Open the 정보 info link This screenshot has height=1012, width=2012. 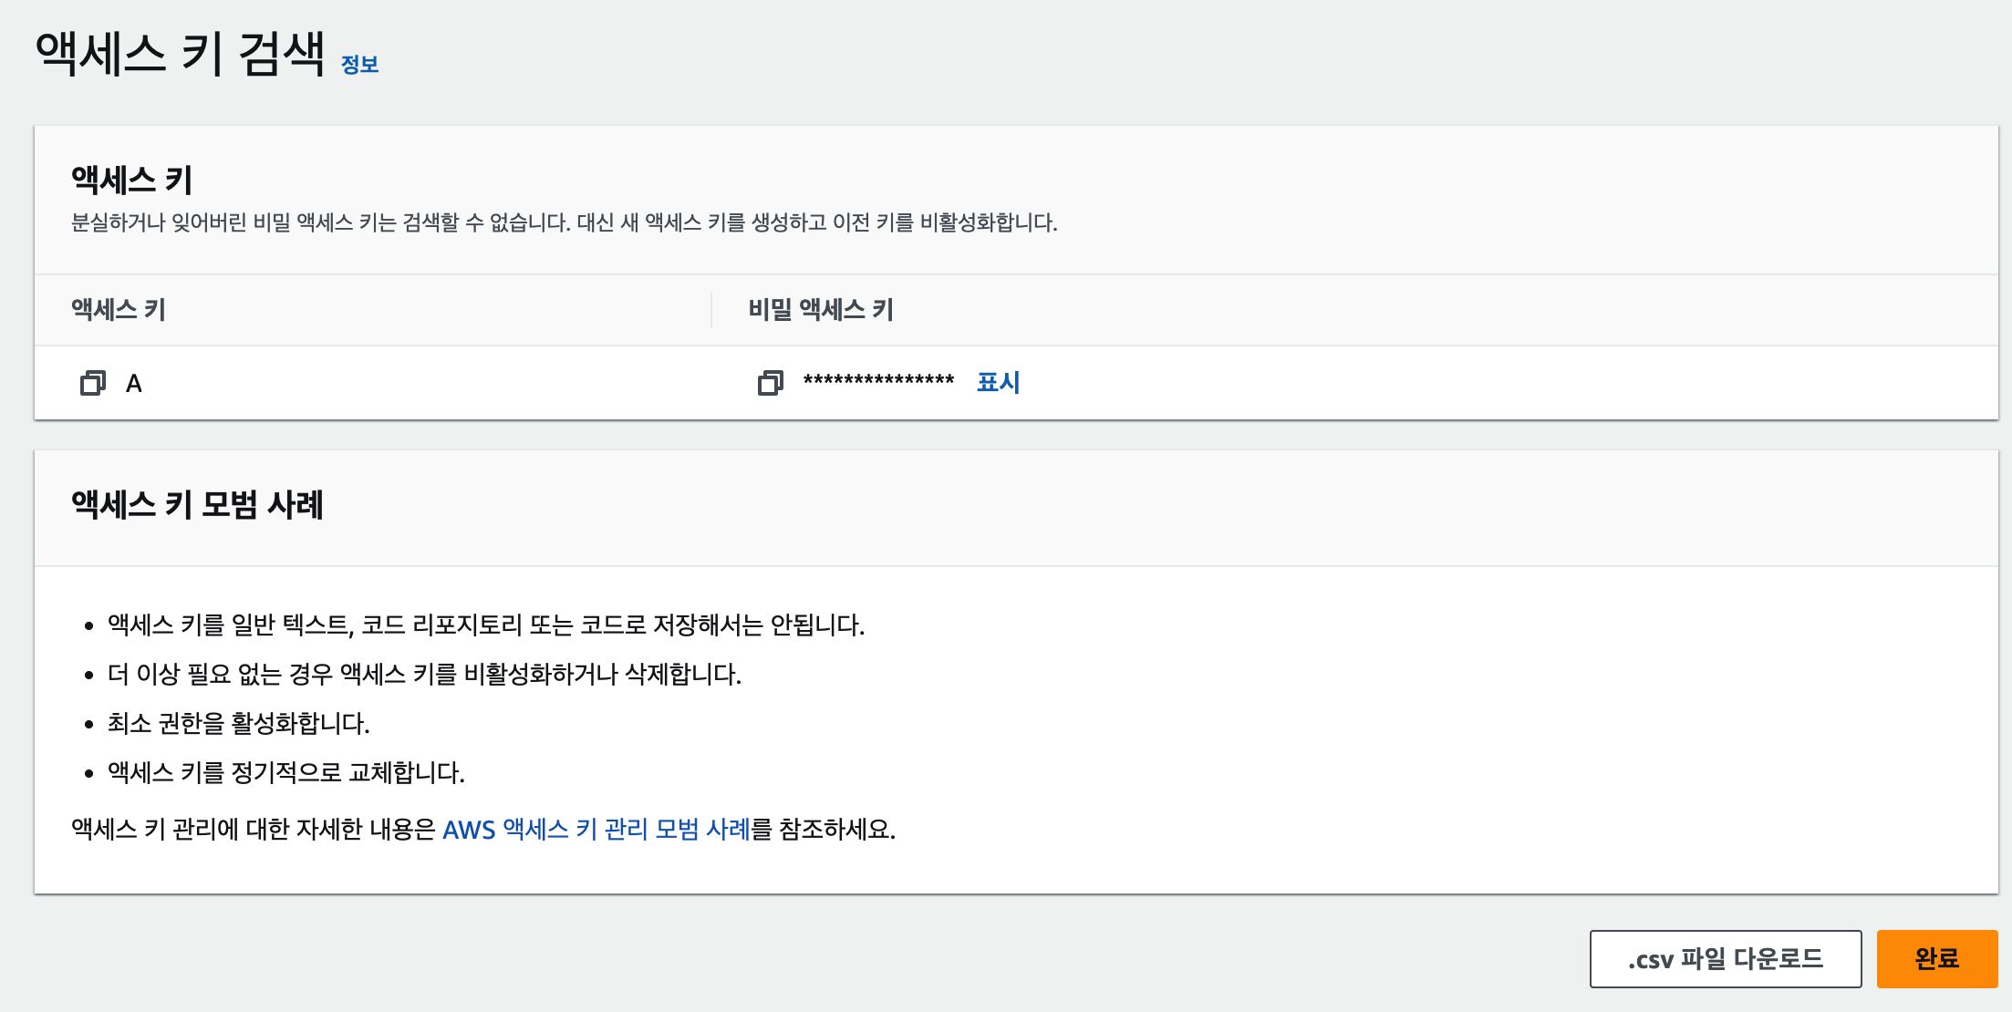click(x=359, y=65)
